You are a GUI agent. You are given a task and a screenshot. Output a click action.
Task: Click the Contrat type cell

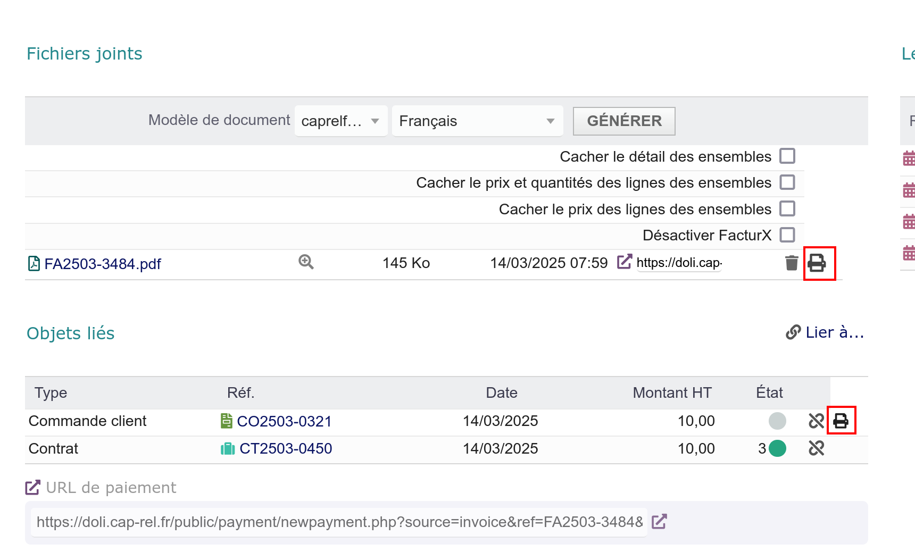coord(53,448)
